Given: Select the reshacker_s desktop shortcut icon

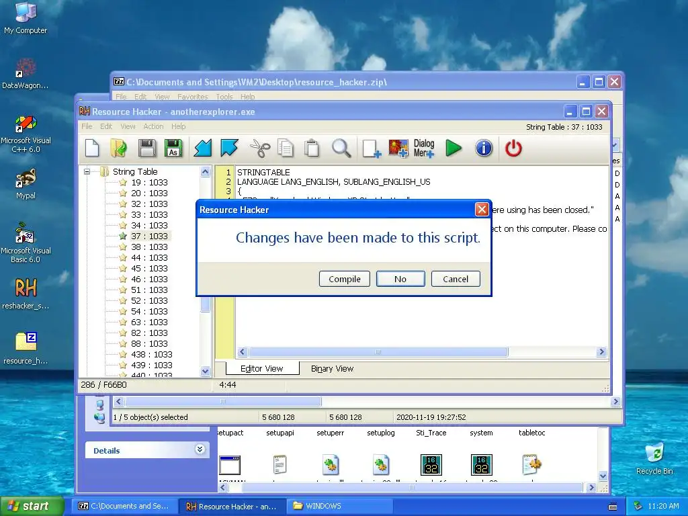Looking at the screenshot, I should pos(26,293).
